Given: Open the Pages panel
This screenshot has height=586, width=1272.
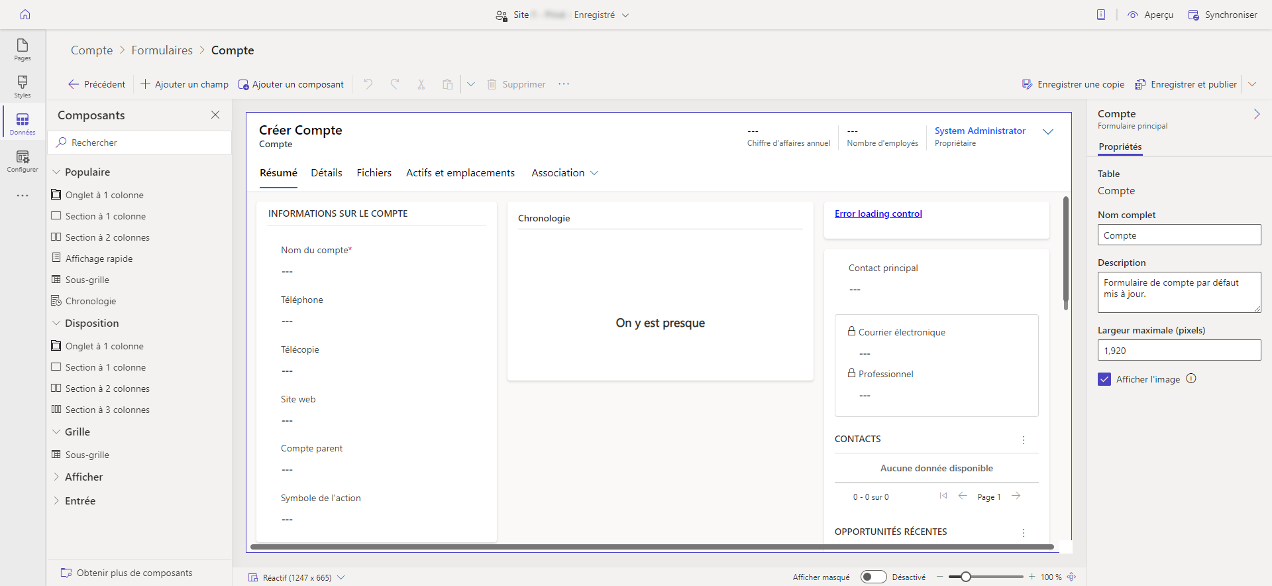Looking at the screenshot, I should coord(23,49).
